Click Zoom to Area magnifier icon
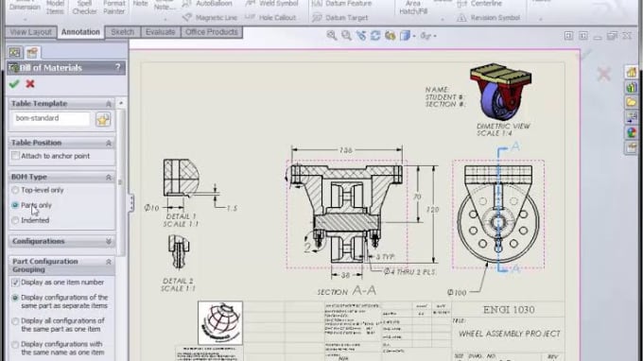The height and width of the screenshot is (361, 643). (x=346, y=36)
